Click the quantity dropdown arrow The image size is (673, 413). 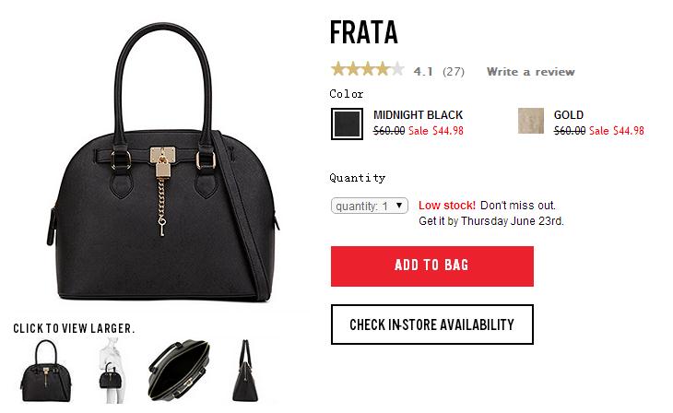coord(399,206)
